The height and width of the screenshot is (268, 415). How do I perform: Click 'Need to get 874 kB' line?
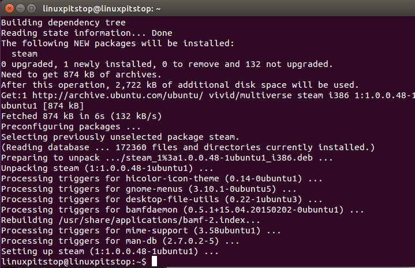[x=81, y=75]
